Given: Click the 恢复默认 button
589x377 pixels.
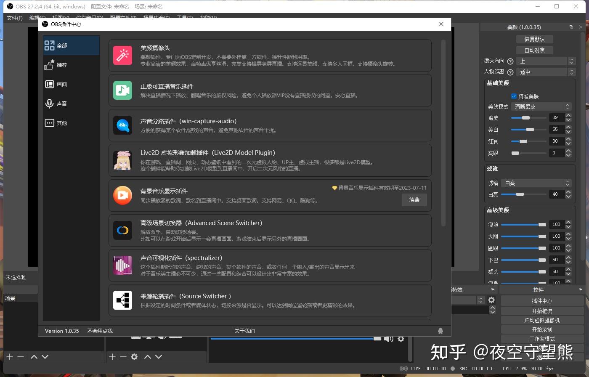Looking at the screenshot, I should 534,39.
